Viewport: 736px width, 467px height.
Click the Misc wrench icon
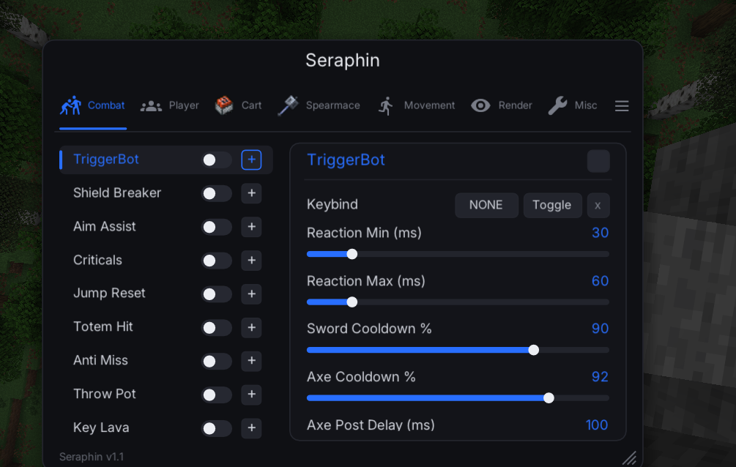(x=557, y=105)
